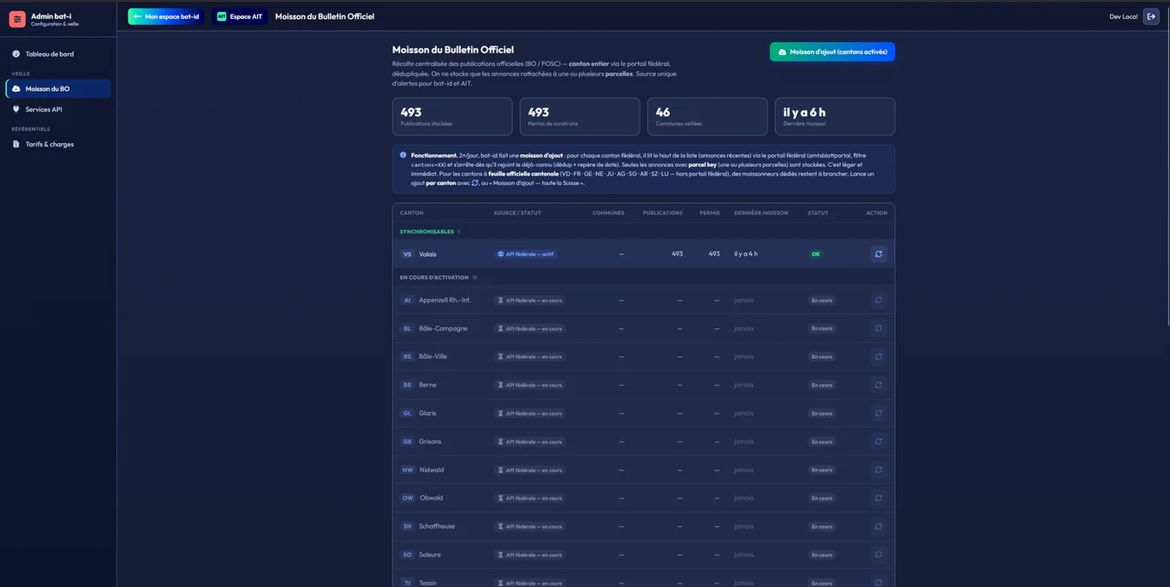Viewport: 1170px width, 587px height.
Task: Click the Dernière moisson column header
Action: tap(761, 213)
